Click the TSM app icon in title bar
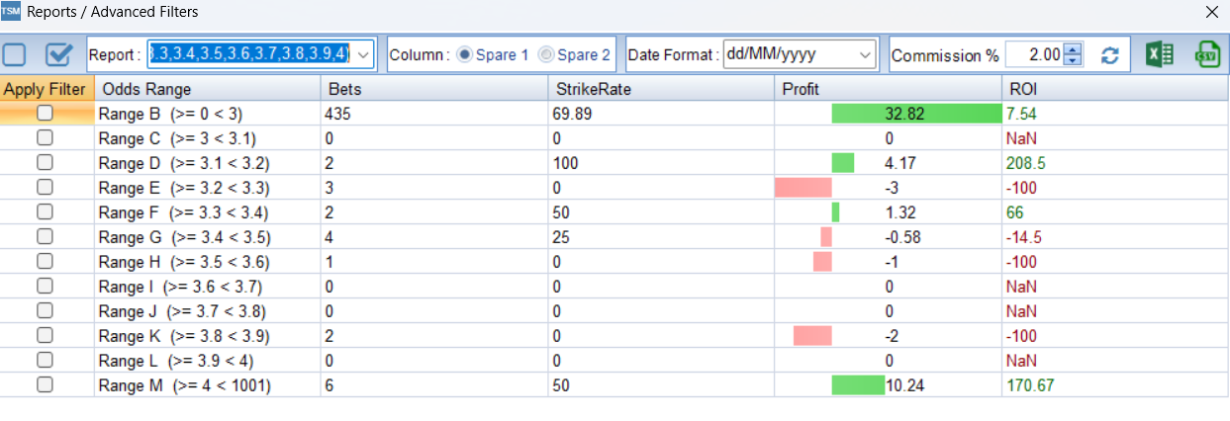Screen dimensions: 1230x421 12,12
